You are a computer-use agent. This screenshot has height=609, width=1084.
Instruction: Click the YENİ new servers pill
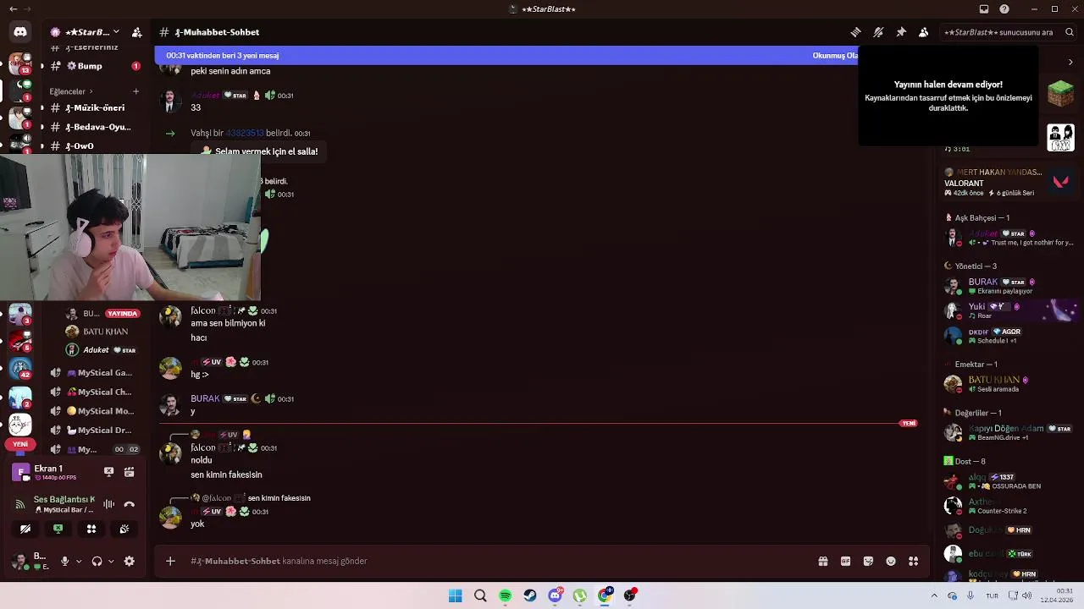coord(20,444)
